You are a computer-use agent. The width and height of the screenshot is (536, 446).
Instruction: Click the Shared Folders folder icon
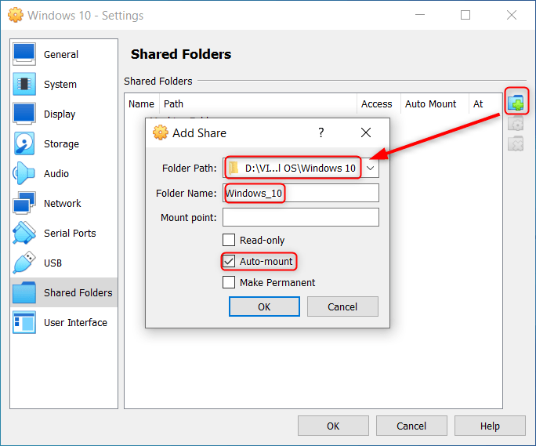pyautogui.click(x=24, y=292)
